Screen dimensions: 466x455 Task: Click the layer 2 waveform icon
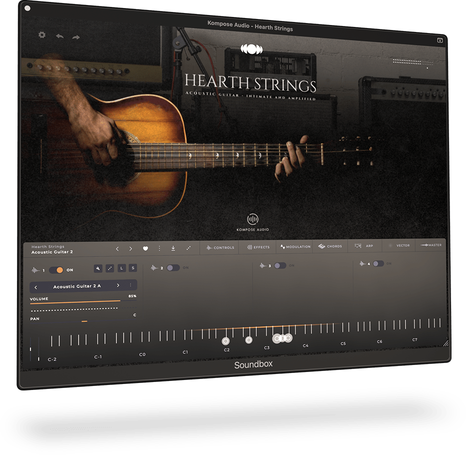click(x=154, y=268)
